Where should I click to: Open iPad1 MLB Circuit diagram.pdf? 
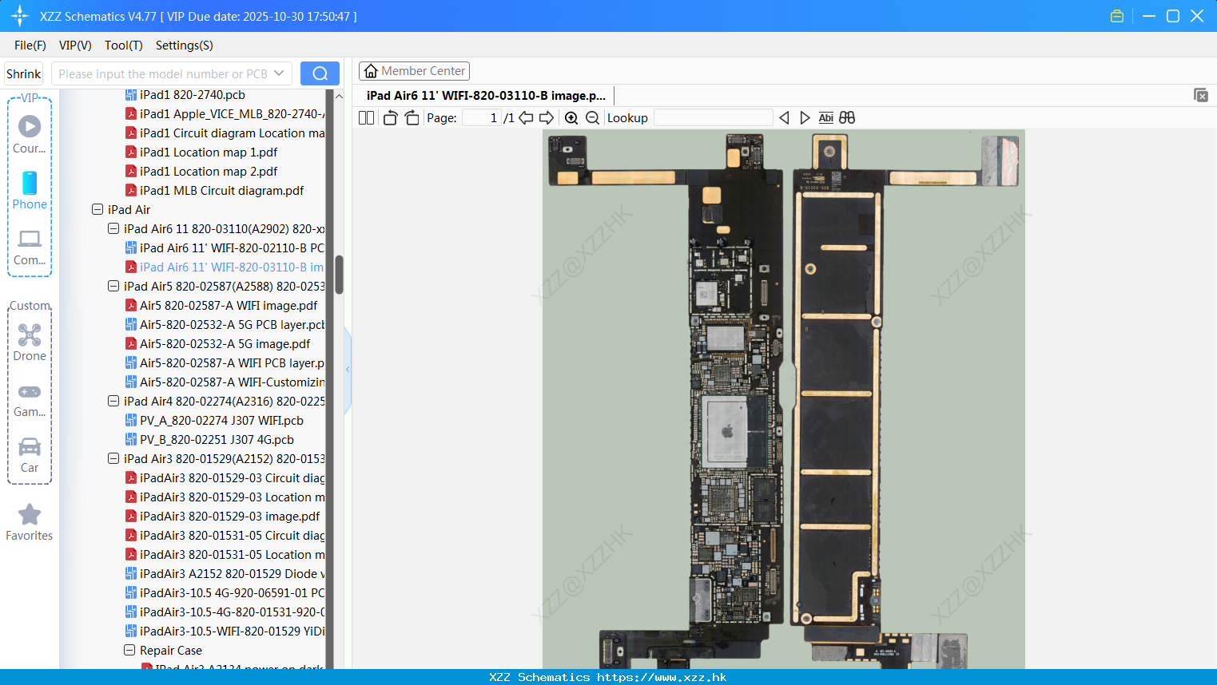[x=222, y=191]
